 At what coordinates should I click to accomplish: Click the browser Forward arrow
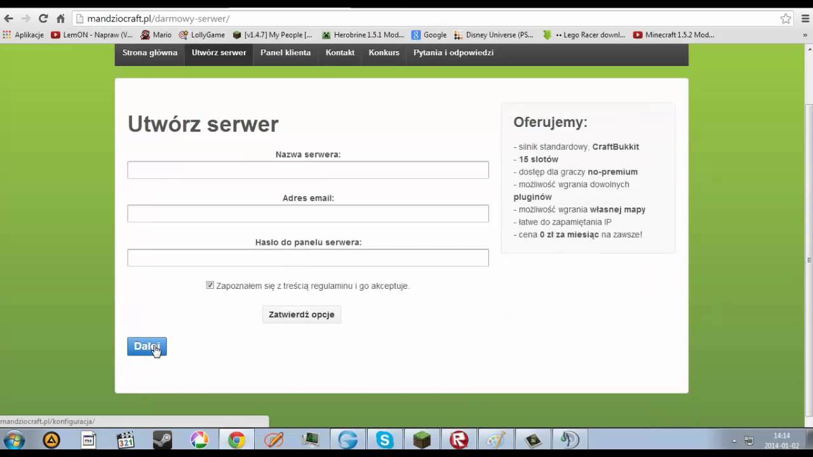click(x=26, y=18)
